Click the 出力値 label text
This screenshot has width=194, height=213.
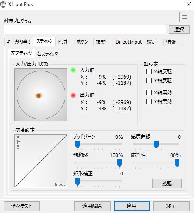pyautogui.click(x=87, y=95)
